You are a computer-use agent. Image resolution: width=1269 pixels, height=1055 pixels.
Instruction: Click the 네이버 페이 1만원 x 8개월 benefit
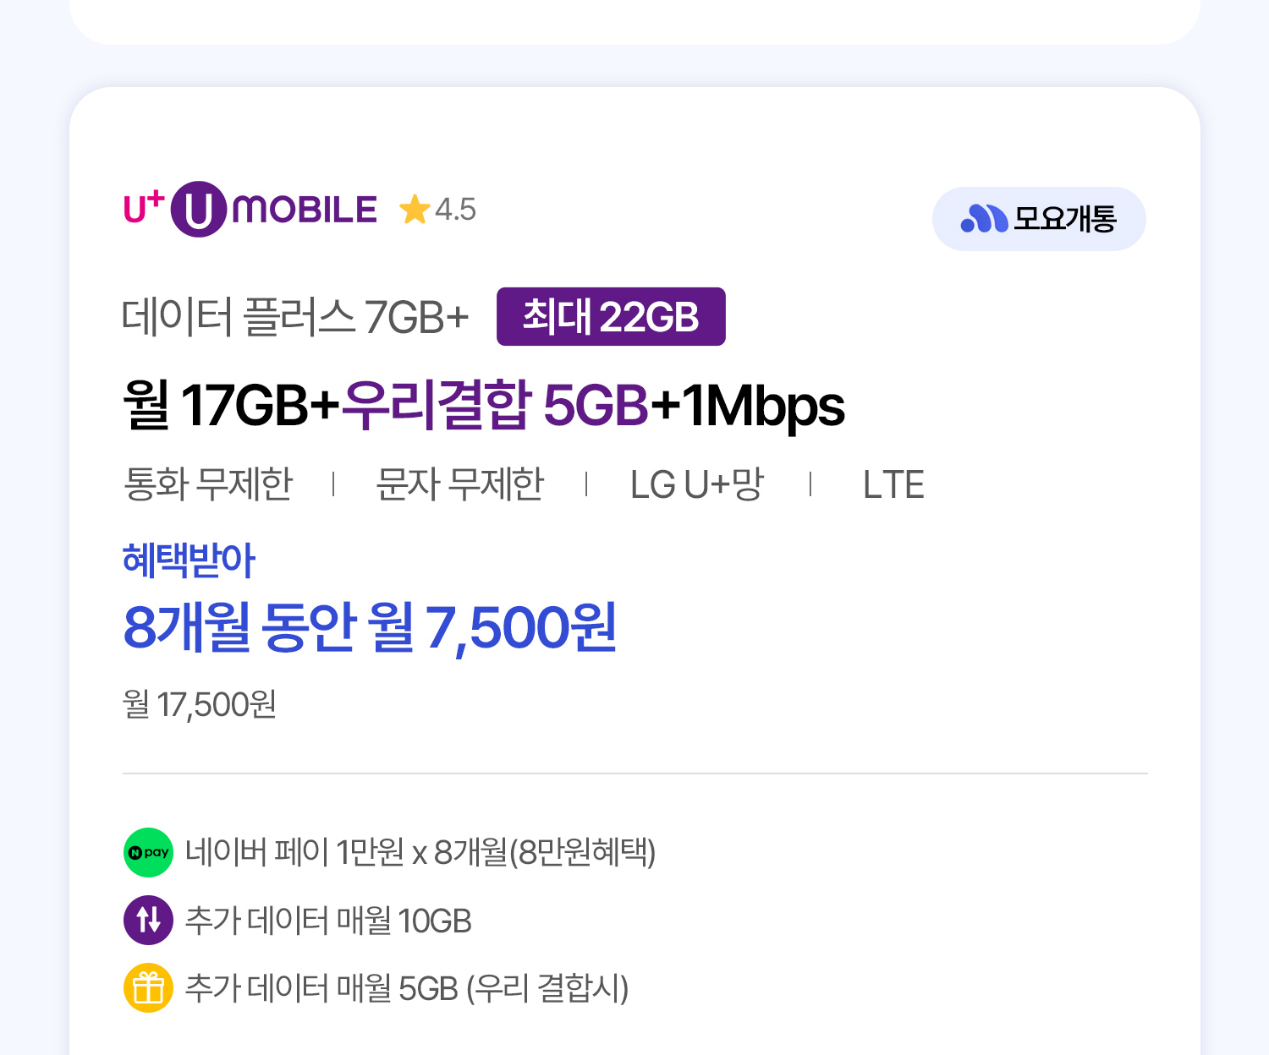pos(420,852)
